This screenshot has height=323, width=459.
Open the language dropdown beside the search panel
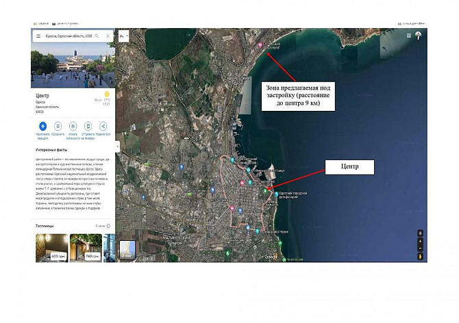[124, 36]
